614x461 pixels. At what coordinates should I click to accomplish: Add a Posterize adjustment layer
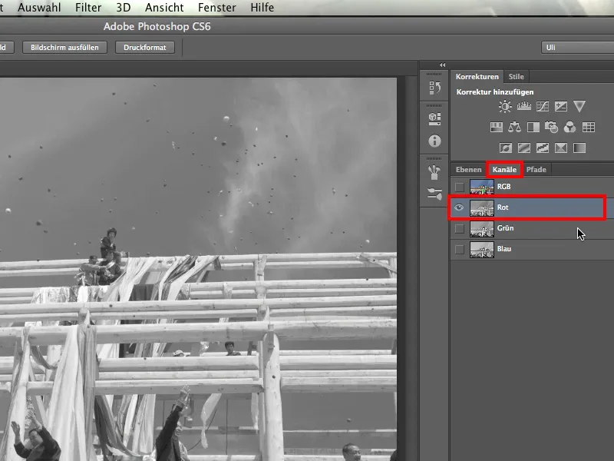pyautogui.click(x=524, y=148)
